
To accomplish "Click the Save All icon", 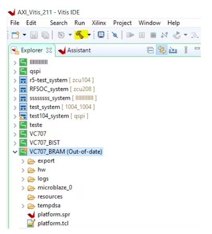I will pyautogui.click(x=45, y=35).
